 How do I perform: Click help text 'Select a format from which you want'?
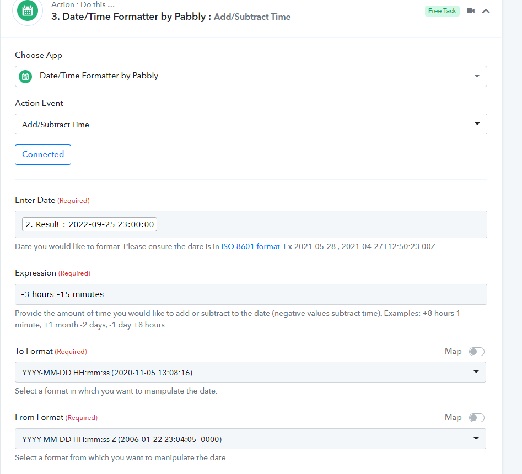pos(121,457)
